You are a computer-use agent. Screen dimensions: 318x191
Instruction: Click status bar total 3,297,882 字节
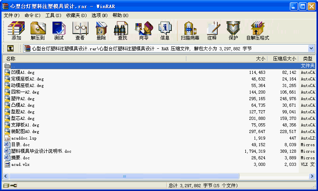click(x=203, y=185)
